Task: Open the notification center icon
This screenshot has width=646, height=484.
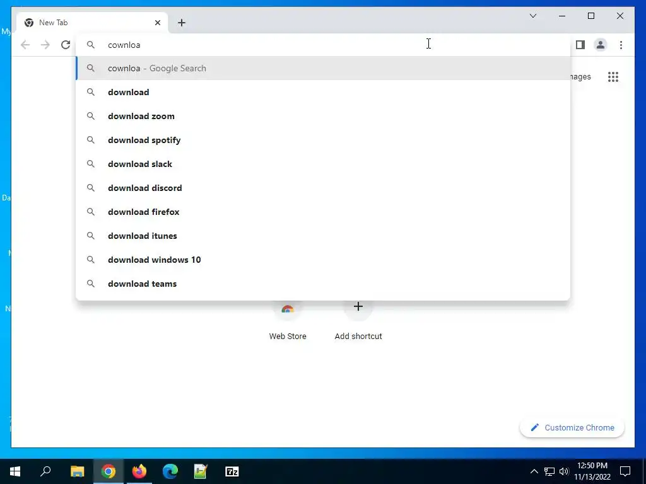Action: coord(625,471)
